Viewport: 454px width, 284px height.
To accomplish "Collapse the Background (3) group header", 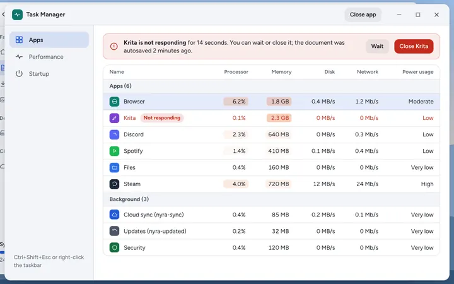I will point(271,199).
